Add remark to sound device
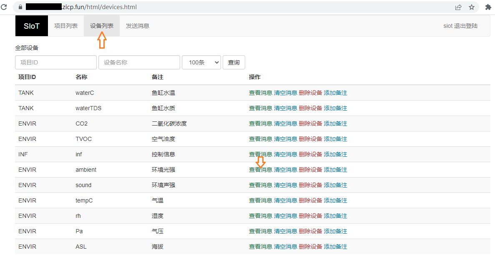The width and height of the screenshot is (495, 274). coord(335,185)
